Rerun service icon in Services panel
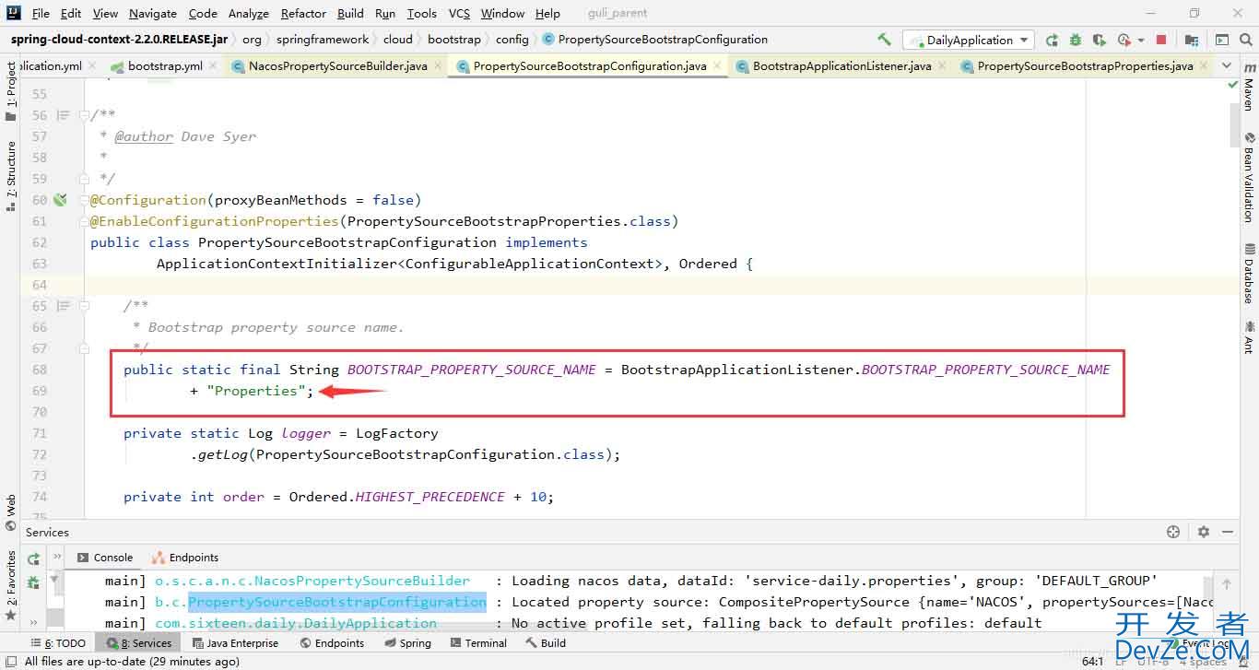The height and width of the screenshot is (670, 1259). coord(33,558)
